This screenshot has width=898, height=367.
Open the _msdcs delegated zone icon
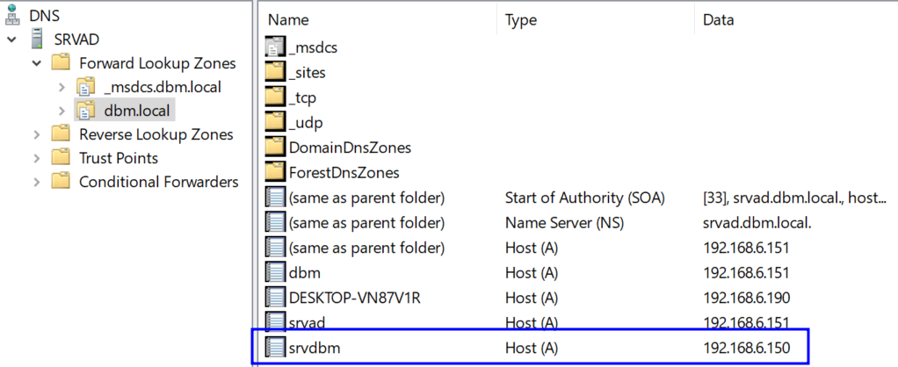[275, 47]
